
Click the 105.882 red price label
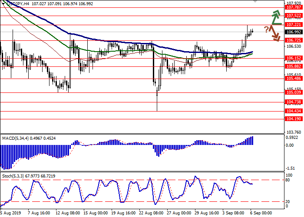(294, 66)
